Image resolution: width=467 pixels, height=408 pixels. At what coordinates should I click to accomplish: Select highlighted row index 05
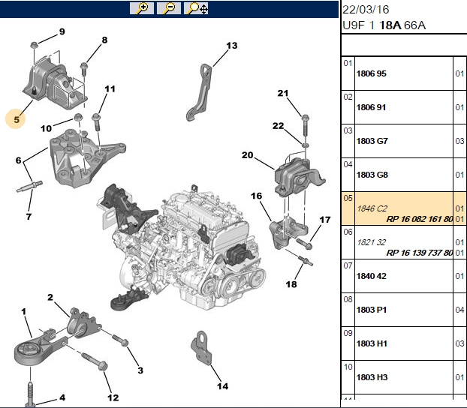pyautogui.click(x=348, y=198)
